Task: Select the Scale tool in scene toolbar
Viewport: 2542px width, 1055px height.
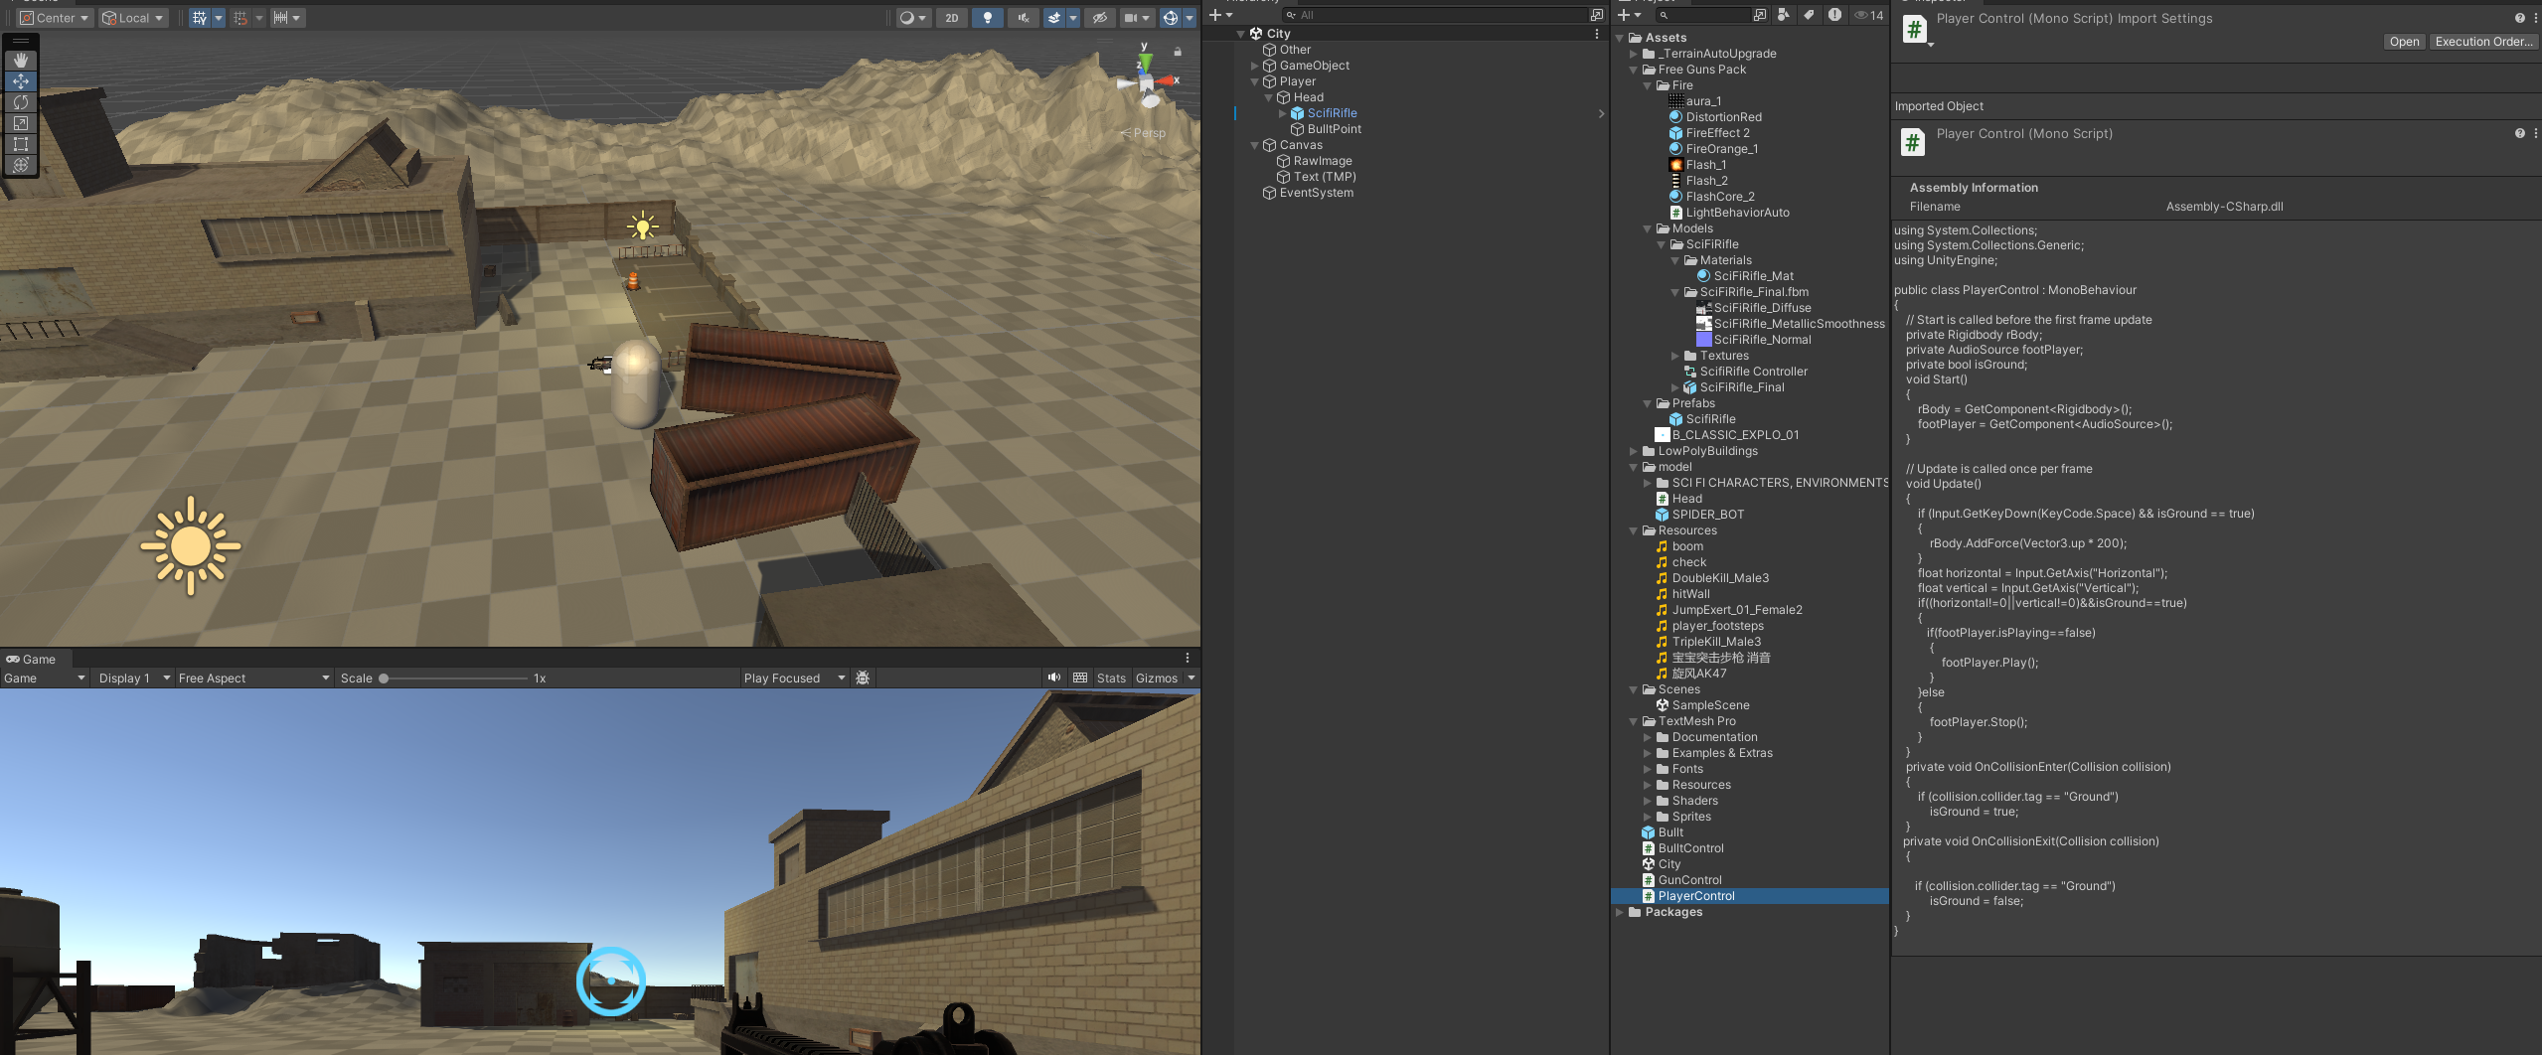Action: coord(20,123)
